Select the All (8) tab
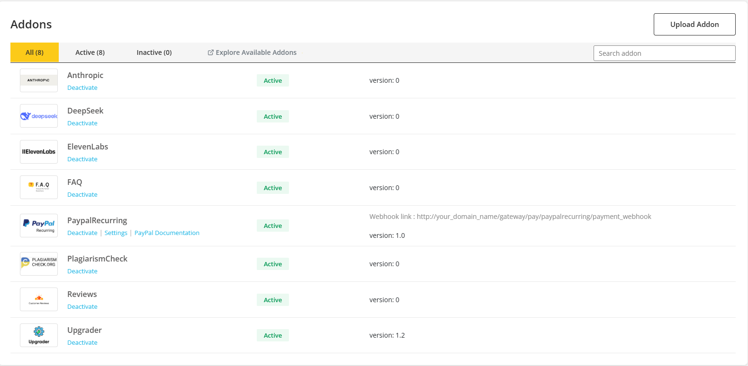The width and height of the screenshot is (748, 366). [35, 52]
